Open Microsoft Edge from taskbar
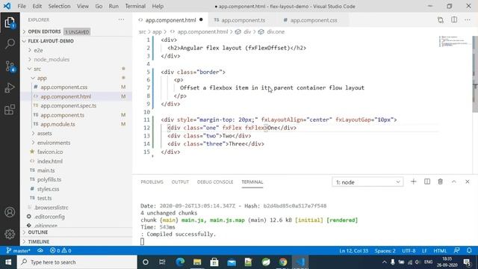Screen dimensions: 478x269 point(180,262)
